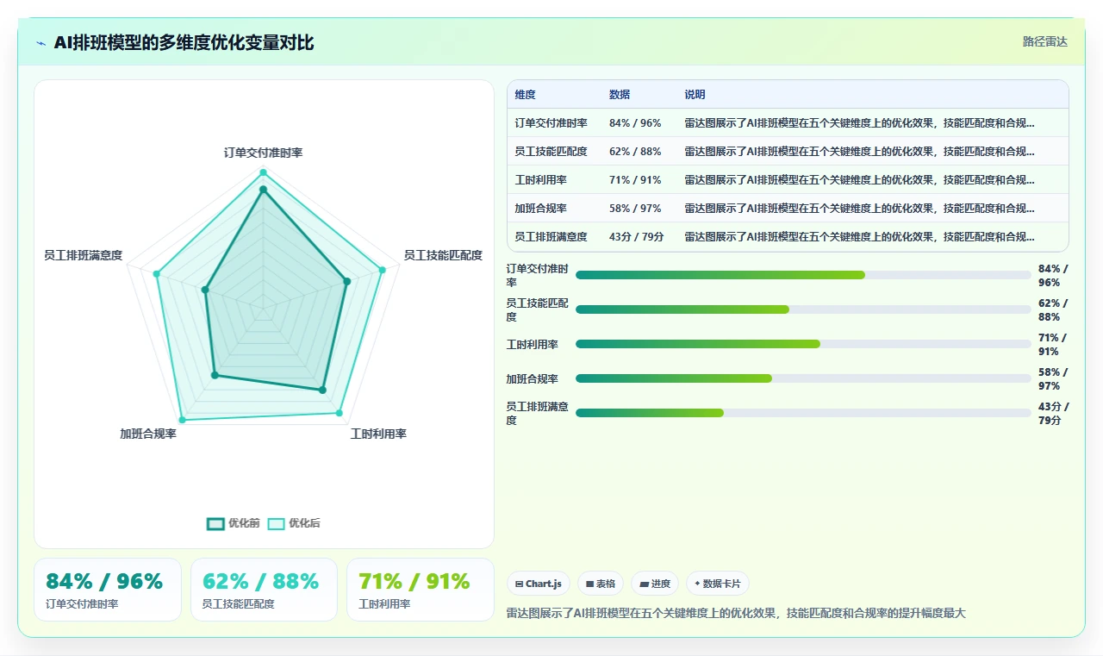
Task: Open the 工时利用率 data card
Action: coord(421,590)
